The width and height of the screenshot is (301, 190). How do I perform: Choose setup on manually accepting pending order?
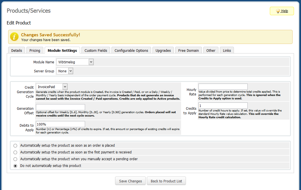(15, 159)
